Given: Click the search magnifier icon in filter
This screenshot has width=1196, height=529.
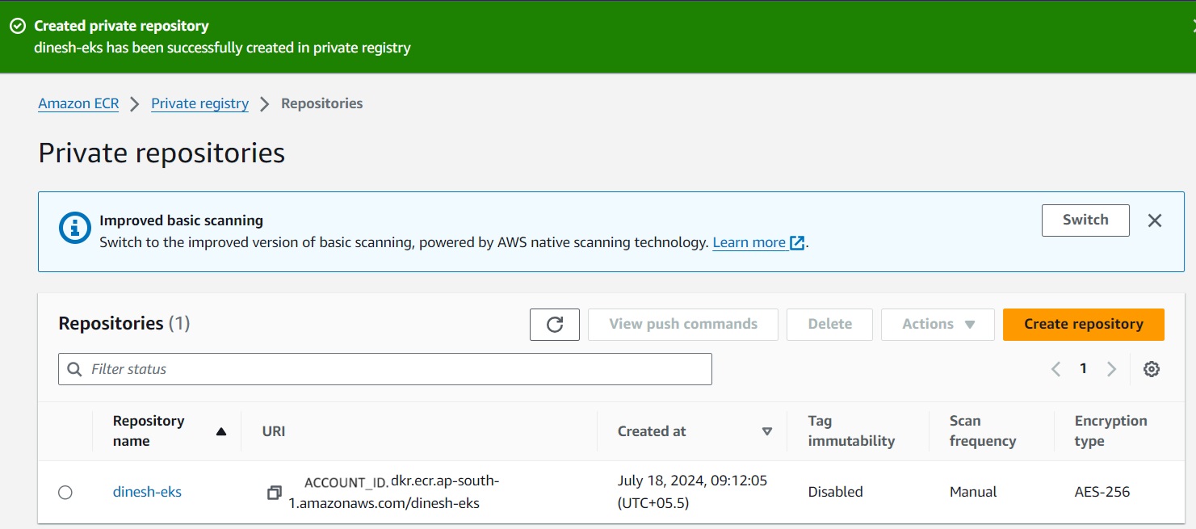Looking at the screenshot, I should coord(75,369).
